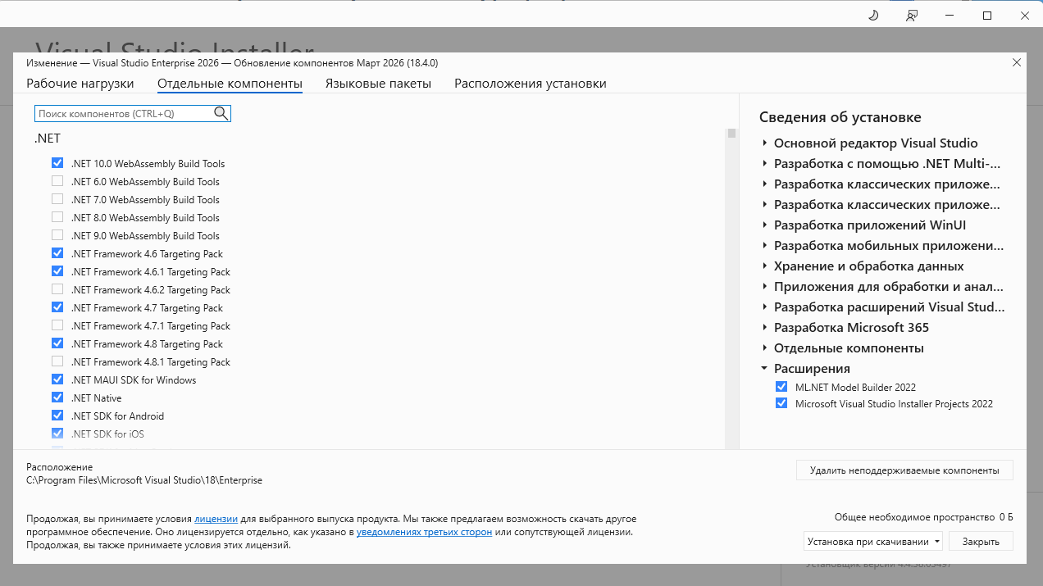Click the .NET category heading

[x=47, y=139]
